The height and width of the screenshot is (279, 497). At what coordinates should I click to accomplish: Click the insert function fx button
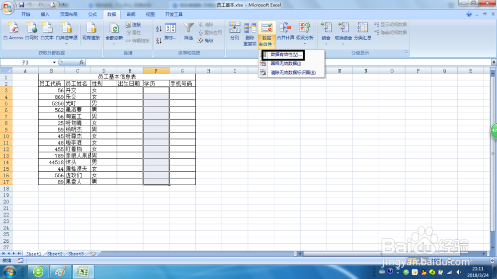82,63
